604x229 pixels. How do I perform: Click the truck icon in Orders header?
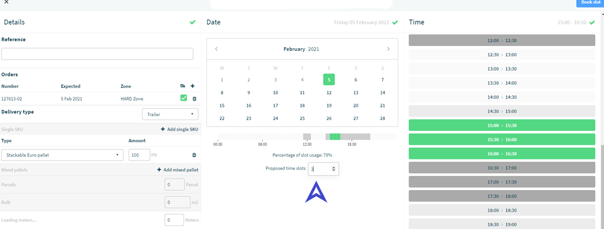click(182, 86)
